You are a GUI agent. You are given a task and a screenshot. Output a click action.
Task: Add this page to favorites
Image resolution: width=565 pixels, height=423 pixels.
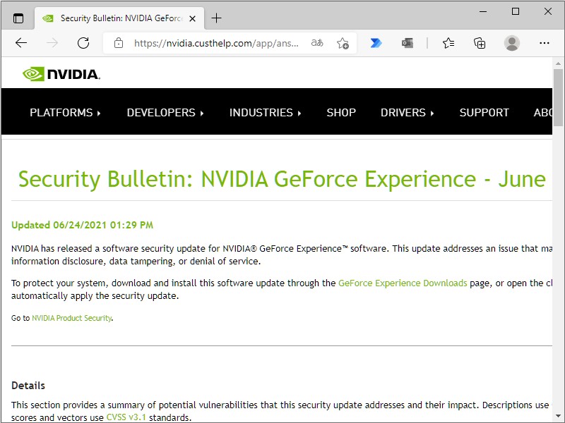pyautogui.click(x=343, y=44)
